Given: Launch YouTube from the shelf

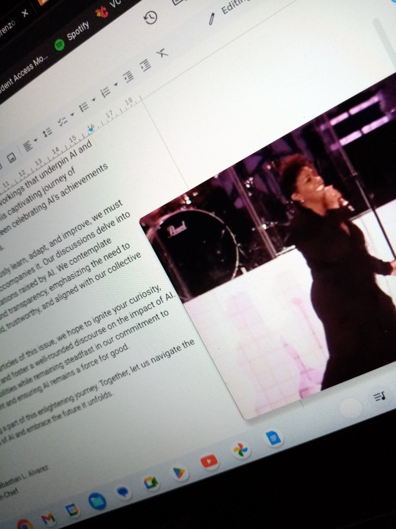Looking at the screenshot, I should (x=209, y=461).
